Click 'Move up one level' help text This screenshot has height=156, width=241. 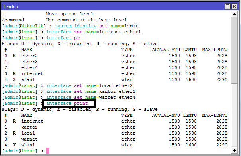point(70,14)
